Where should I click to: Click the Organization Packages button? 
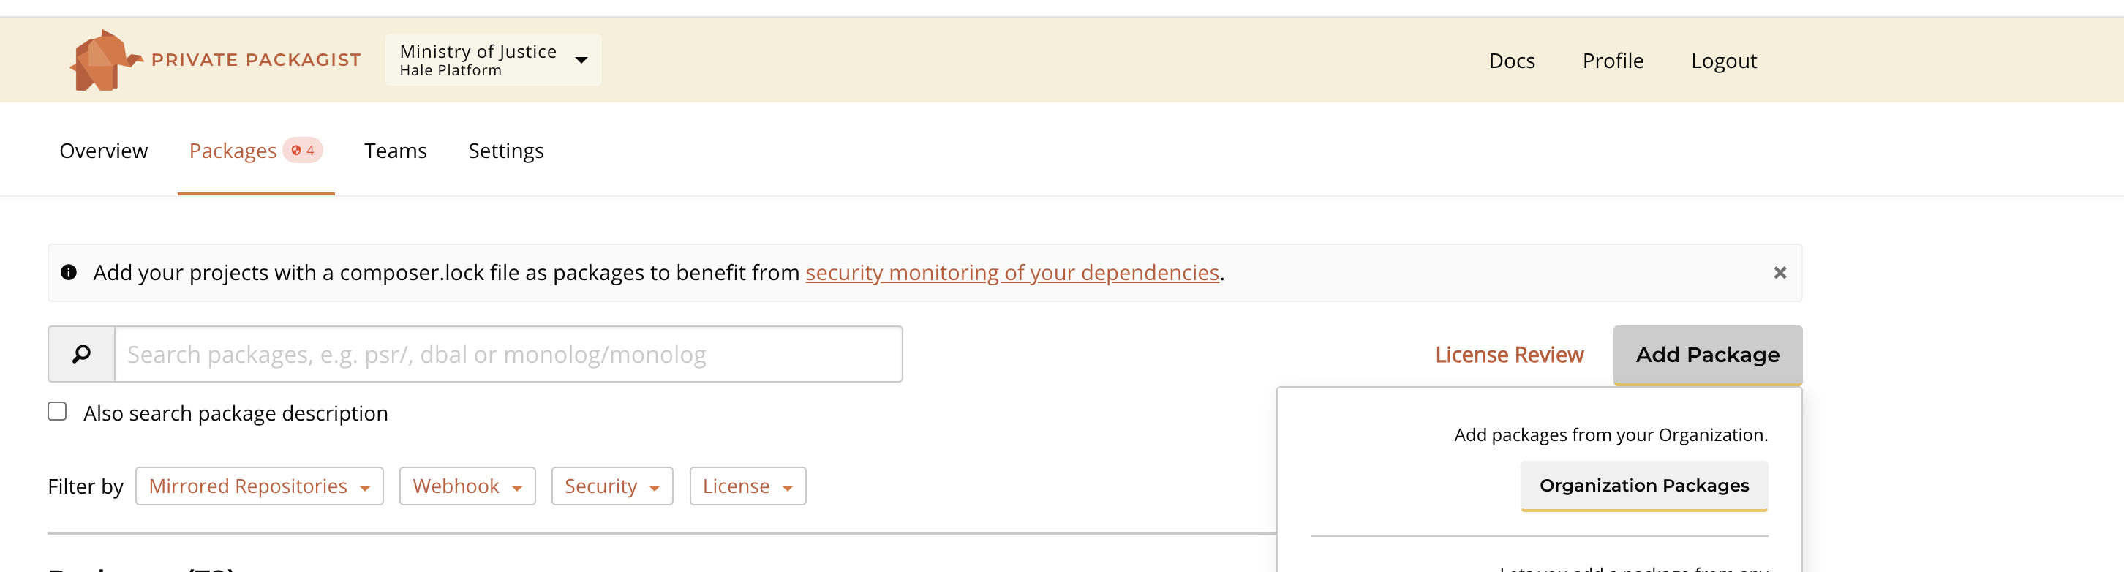[1644, 486]
